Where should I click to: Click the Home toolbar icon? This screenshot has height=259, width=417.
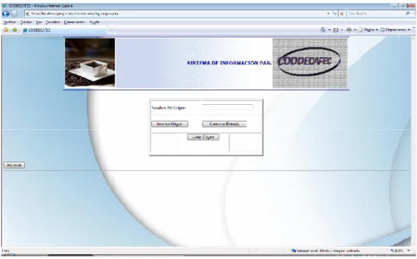tap(323, 30)
